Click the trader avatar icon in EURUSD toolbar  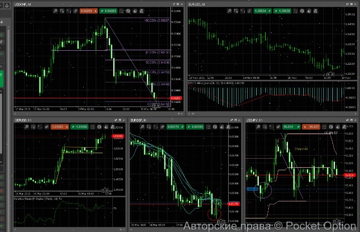pos(315,10)
